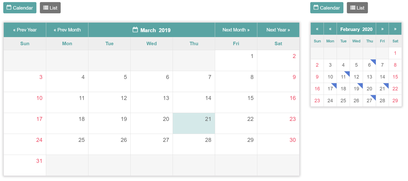This screenshot has width=408, height=181.
Task: Open February 27 event-marked day
Action: pos(369,101)
